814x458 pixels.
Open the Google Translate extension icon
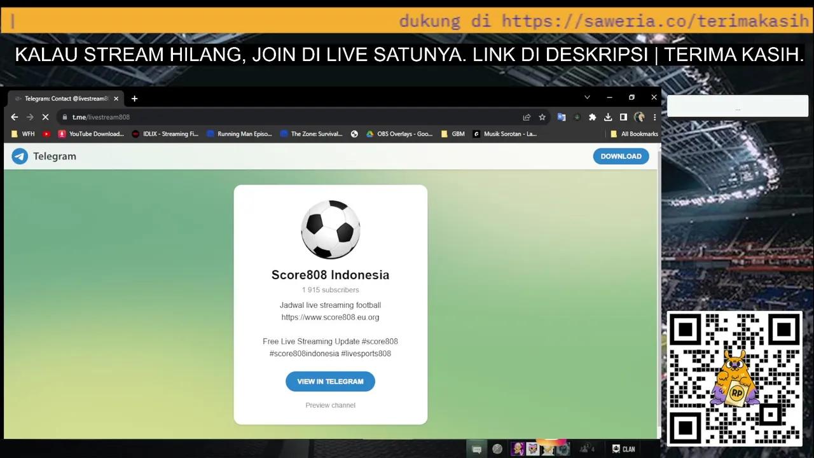(x=562, y=117)
